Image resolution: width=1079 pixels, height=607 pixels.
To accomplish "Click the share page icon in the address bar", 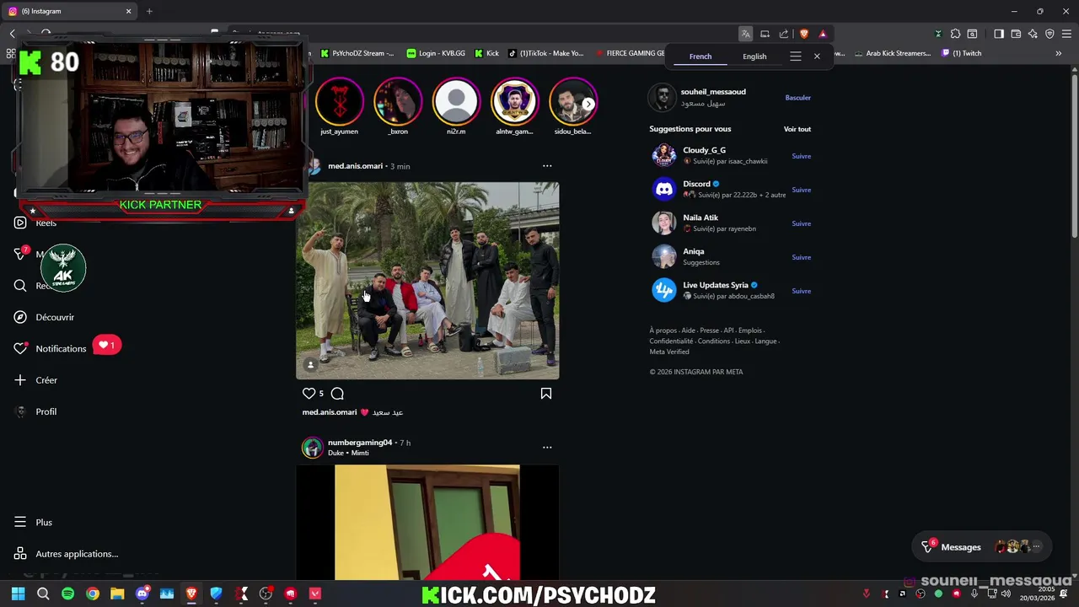I will (784, 34).
